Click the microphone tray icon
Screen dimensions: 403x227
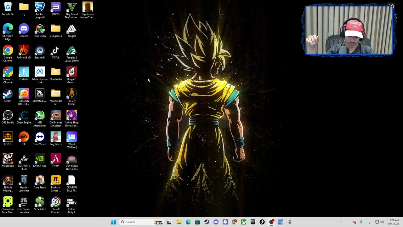click(361, 222)
